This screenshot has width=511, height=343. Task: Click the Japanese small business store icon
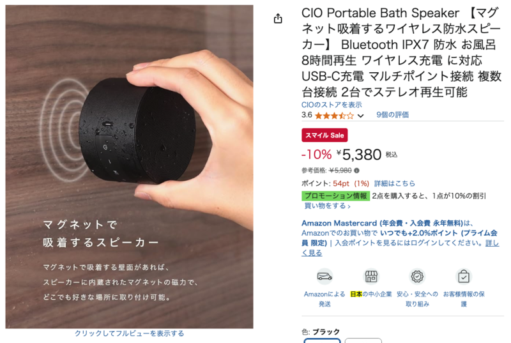pos(371,277)
